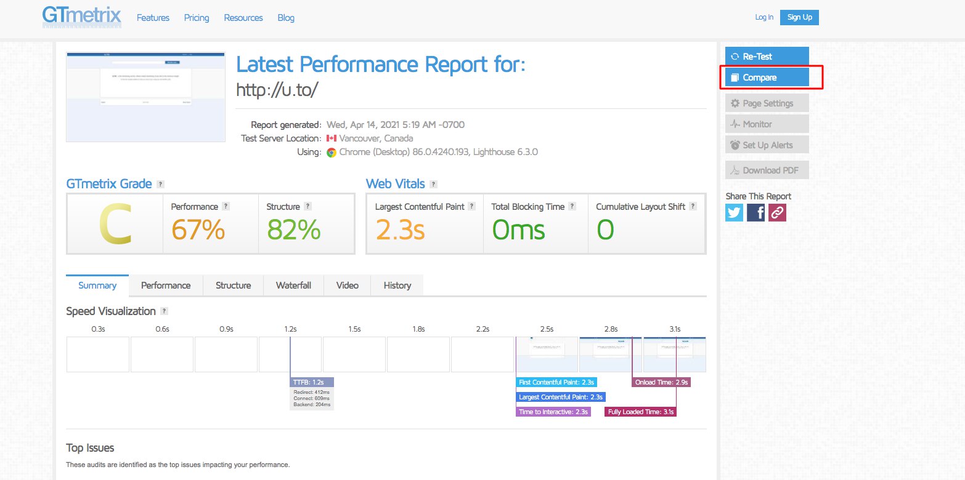Viewport: 965px width, 480px height.
Task: Open help for Web Vitals
Action: (434, 184)
